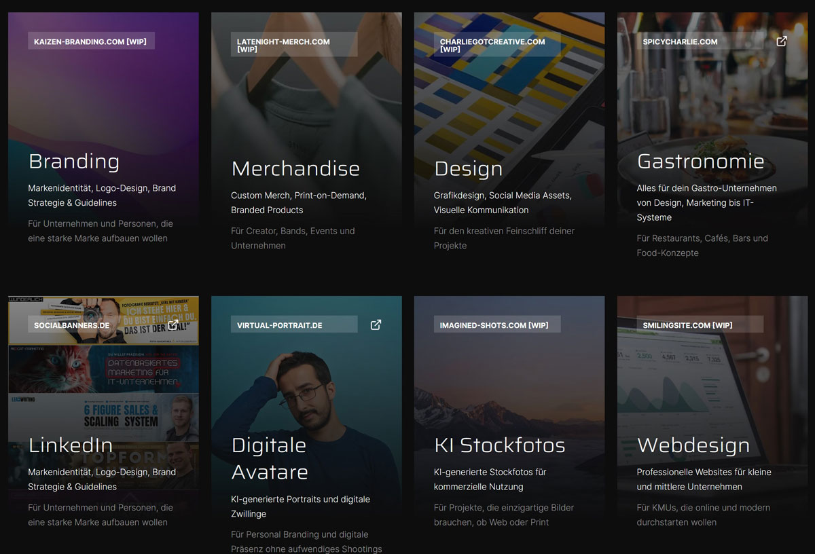
Task: Click 'Für KMUs, die online und modern' text
Action: [x=703, y=515]
